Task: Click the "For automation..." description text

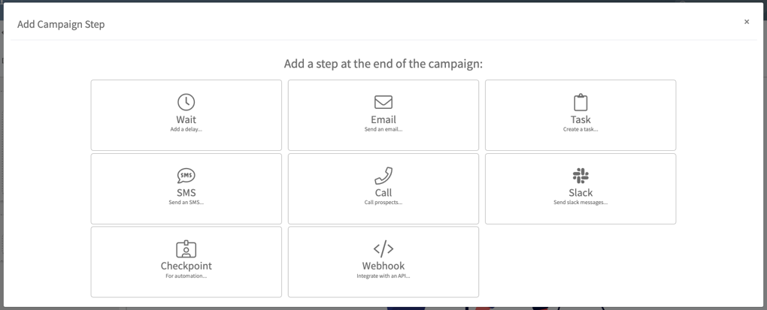Action: click(186, 276)
